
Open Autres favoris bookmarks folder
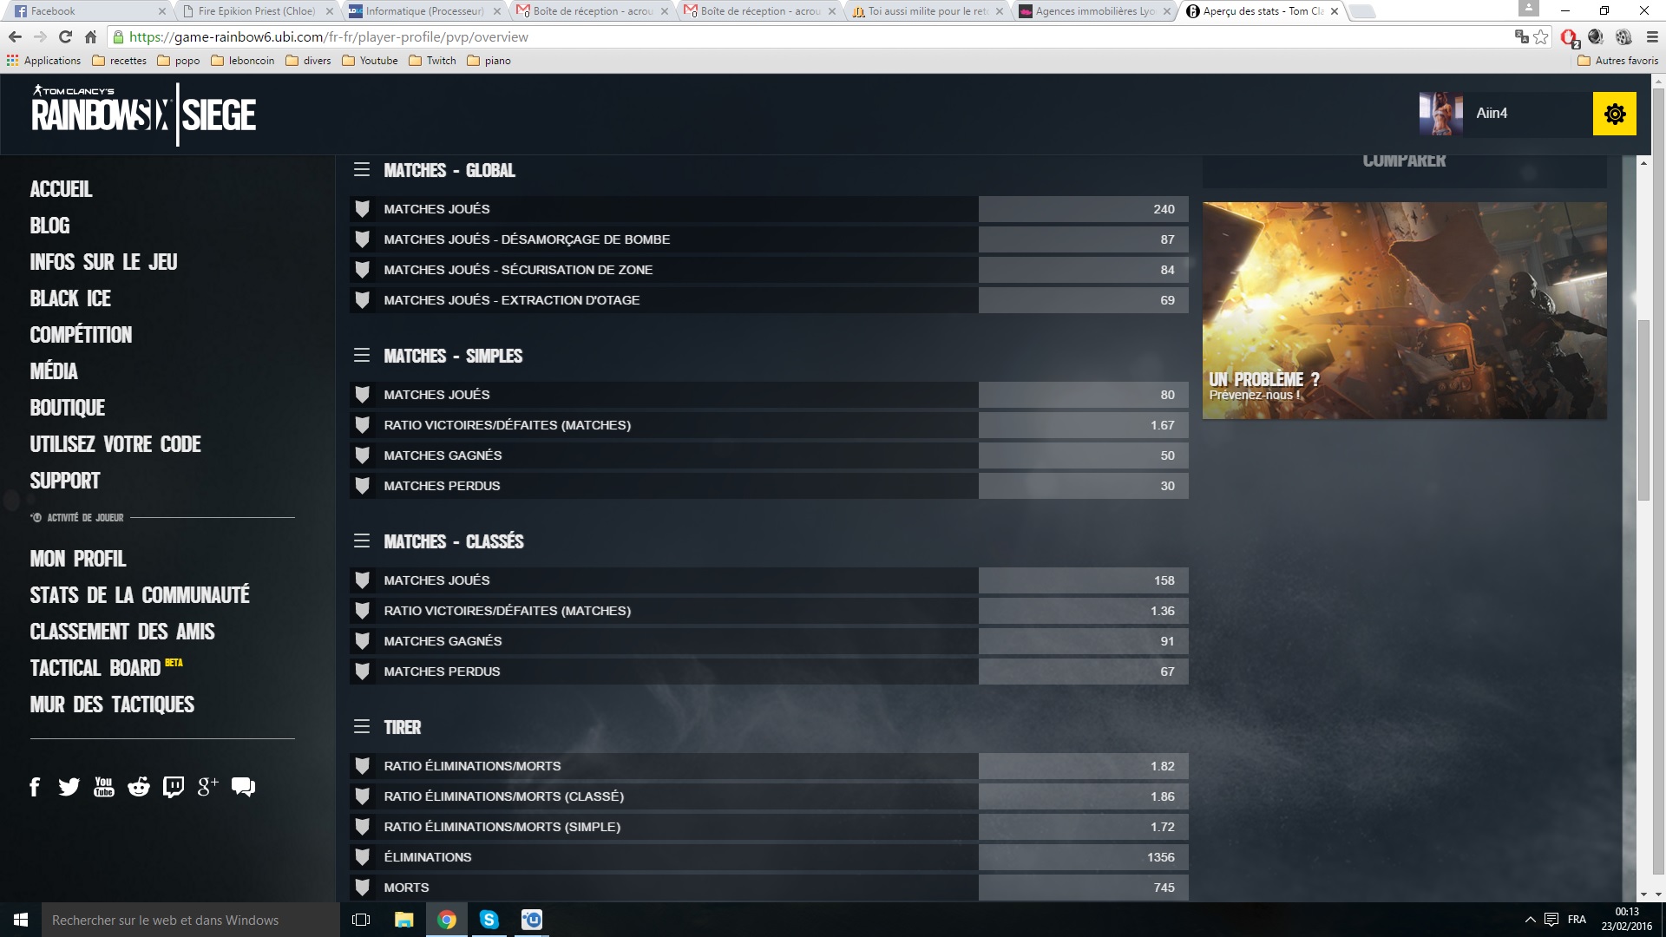point(1617,61)
